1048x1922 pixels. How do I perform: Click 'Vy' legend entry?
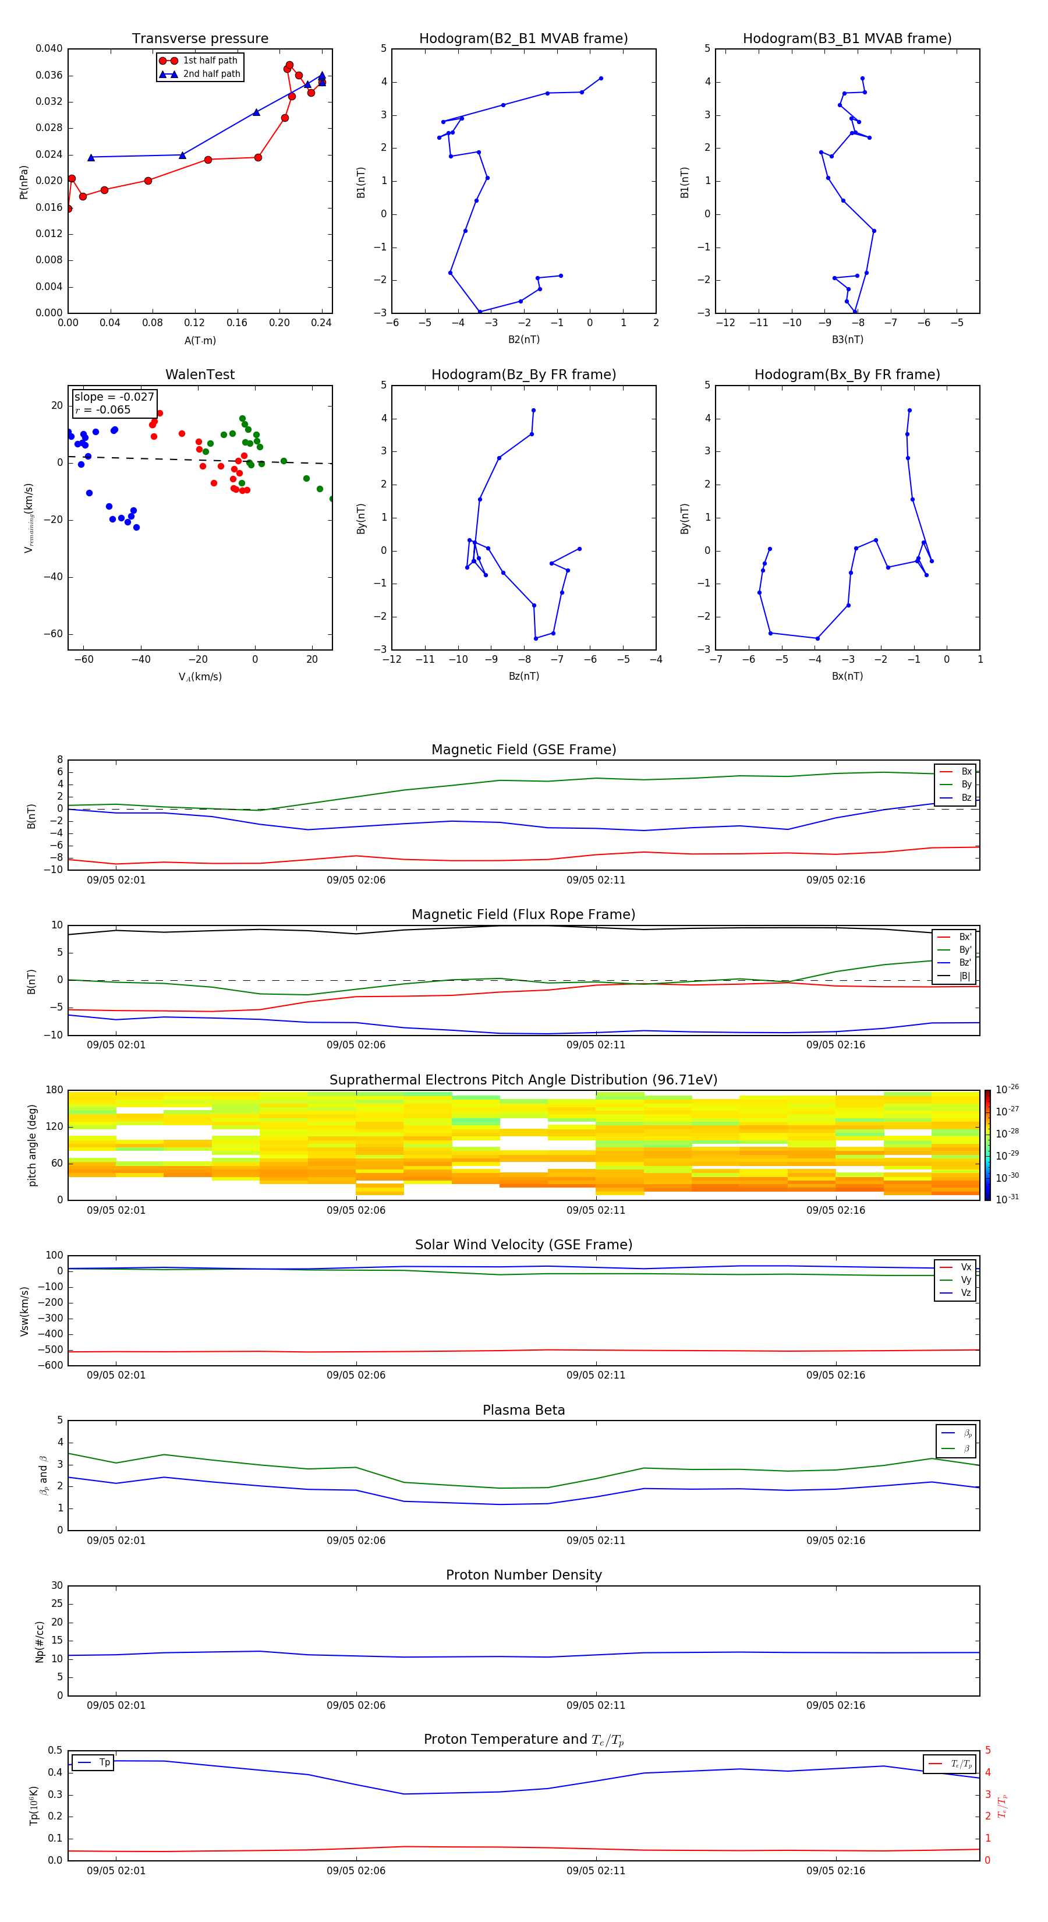955,1280
